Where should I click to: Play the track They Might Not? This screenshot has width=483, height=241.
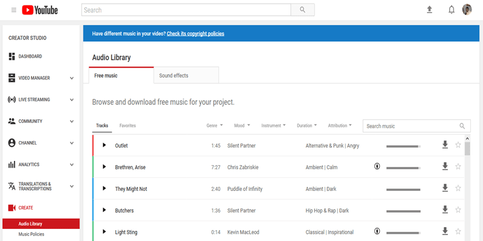pyautogui.click(x=104, y=189)
